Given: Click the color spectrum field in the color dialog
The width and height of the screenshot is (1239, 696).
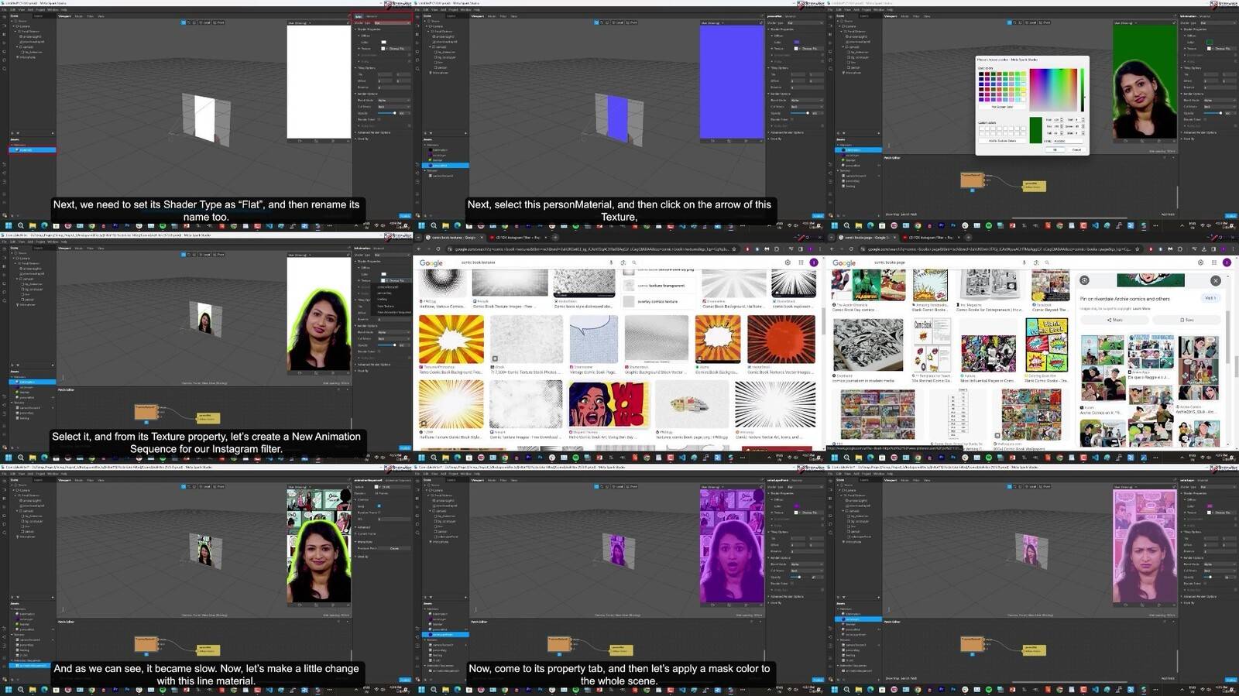Looking at the screenshot, I should pos(1053,89).
